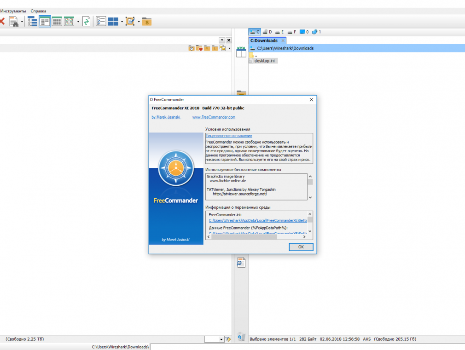Expand dropdown arrow next to thumbnails view
This screenshot has height=350, width=465.
click(78, 22)
